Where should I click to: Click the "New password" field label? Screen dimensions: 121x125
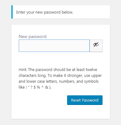(x=33, y=37)
